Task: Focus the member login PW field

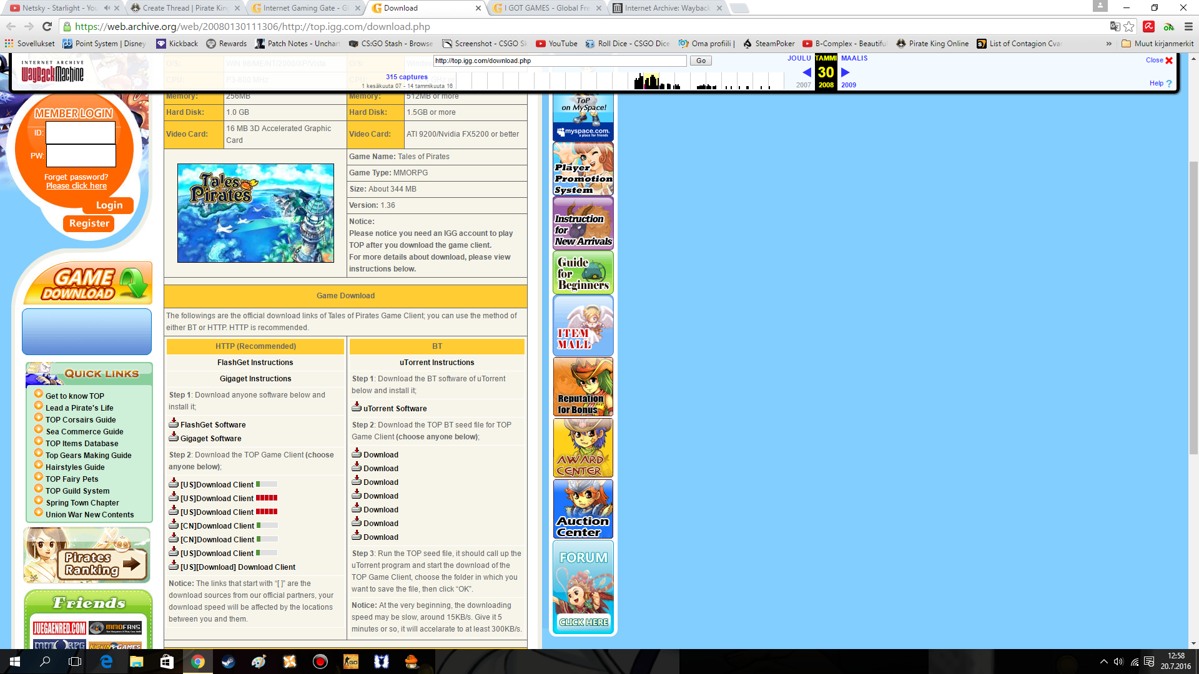Action: pos(81,155)
